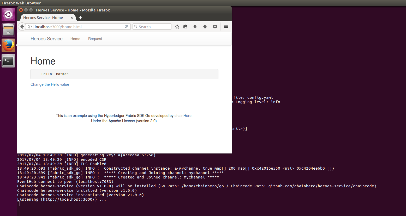Follow the chainHero link in footer
This screenshot has height=216, width=406.
tap(183, 116)
